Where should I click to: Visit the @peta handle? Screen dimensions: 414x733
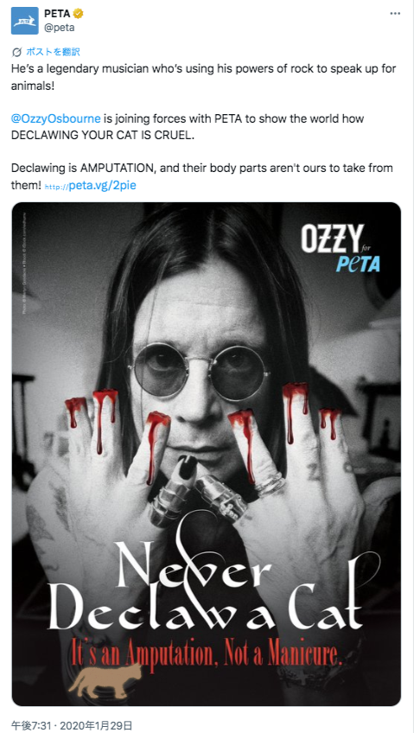click(59, 28)
